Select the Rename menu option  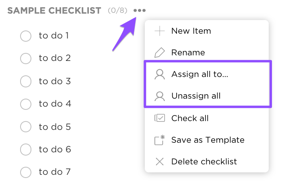point(188,53)
